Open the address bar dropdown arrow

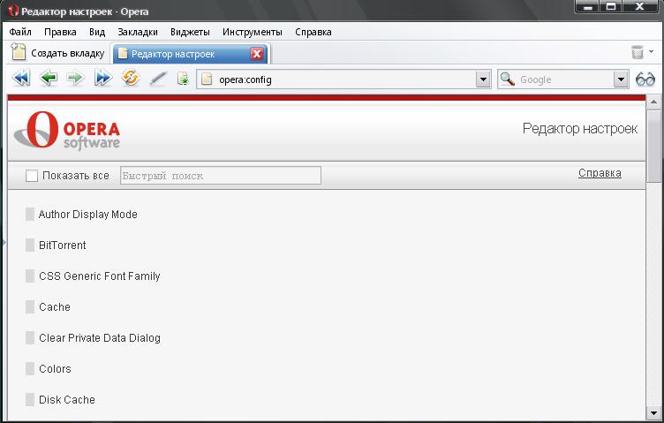click(x=483, y=79)
